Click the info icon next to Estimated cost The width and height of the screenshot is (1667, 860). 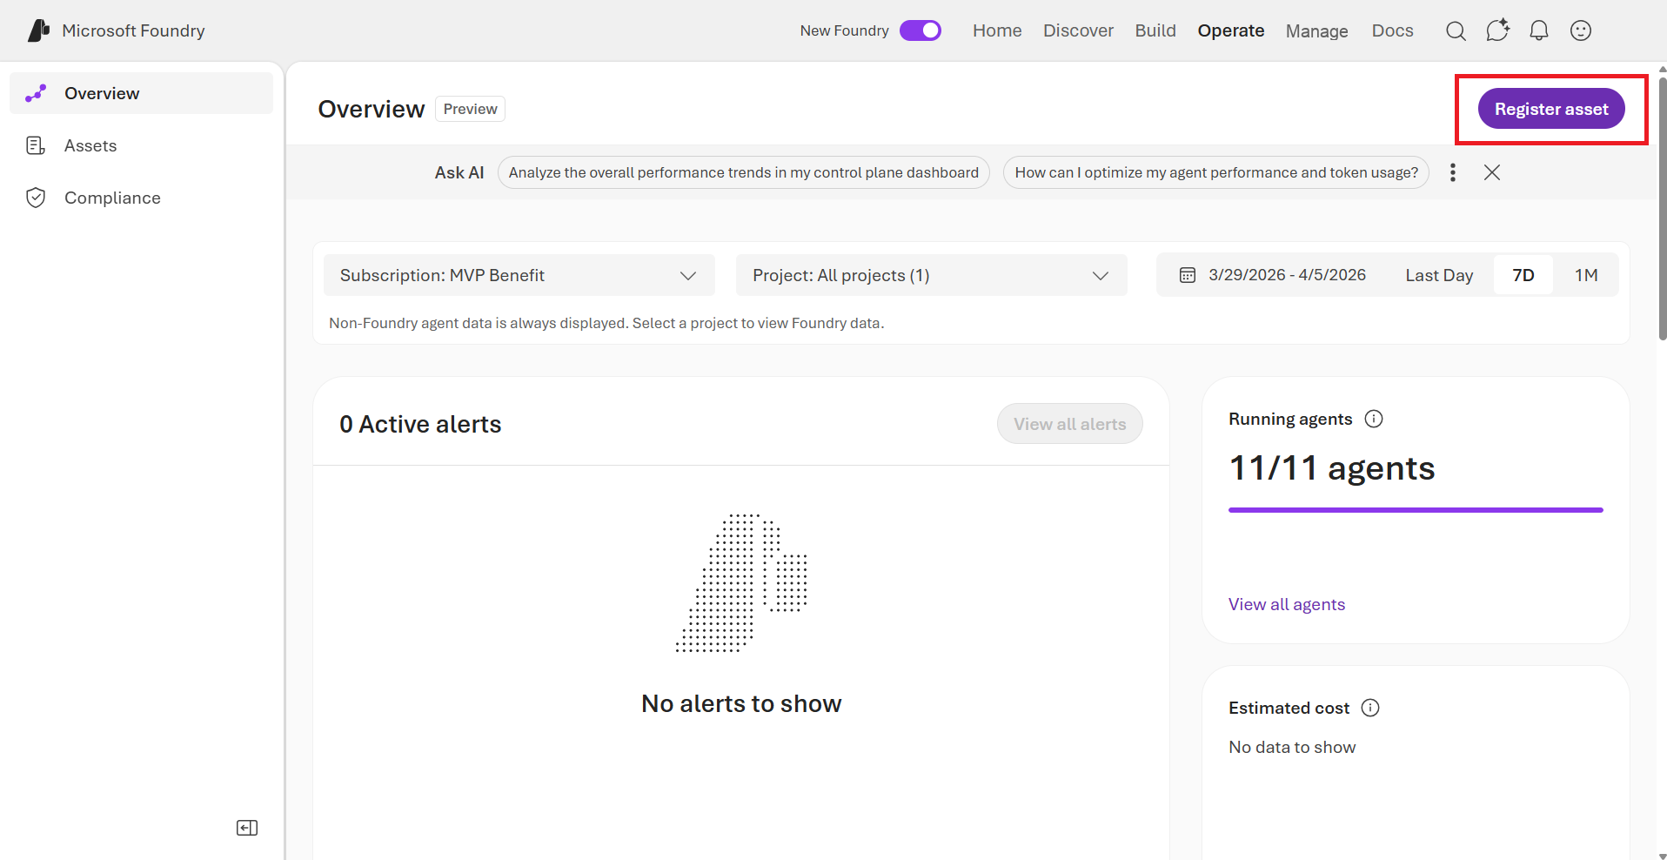(1370, 708)
